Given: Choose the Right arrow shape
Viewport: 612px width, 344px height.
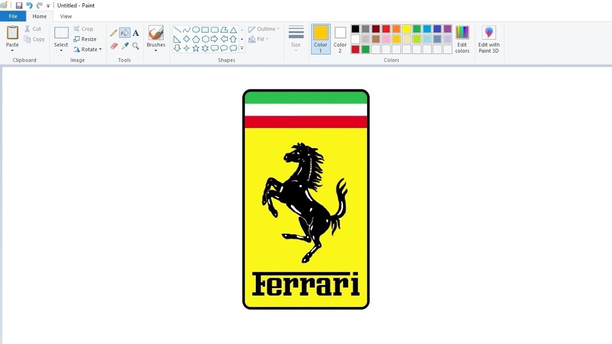Looking at the screenshot, I should 215,39.
